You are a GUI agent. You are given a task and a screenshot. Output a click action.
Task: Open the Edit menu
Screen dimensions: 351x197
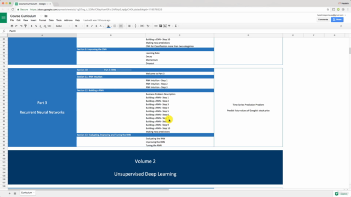(18, 20)
